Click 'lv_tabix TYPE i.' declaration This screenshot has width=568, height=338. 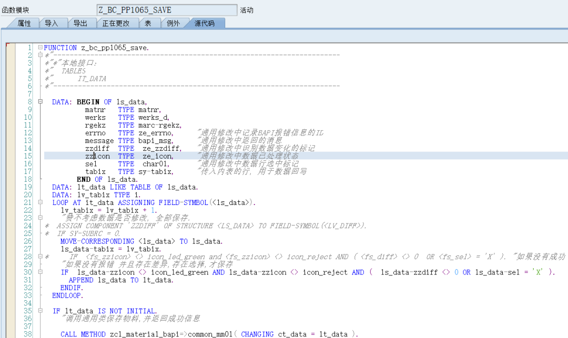(109, 195)
